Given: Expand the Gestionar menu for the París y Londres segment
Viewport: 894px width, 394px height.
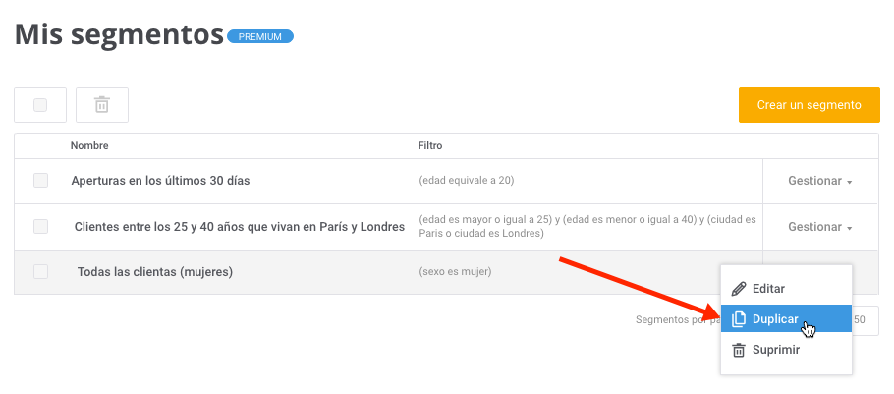Looking at the screenshot, I should coord(820,227).
